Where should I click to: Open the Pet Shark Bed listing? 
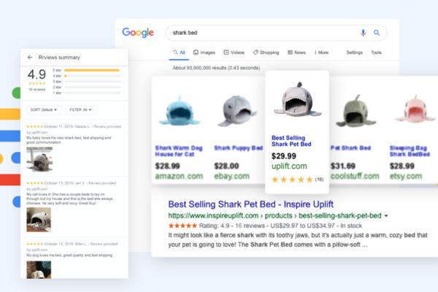[350, 147]
